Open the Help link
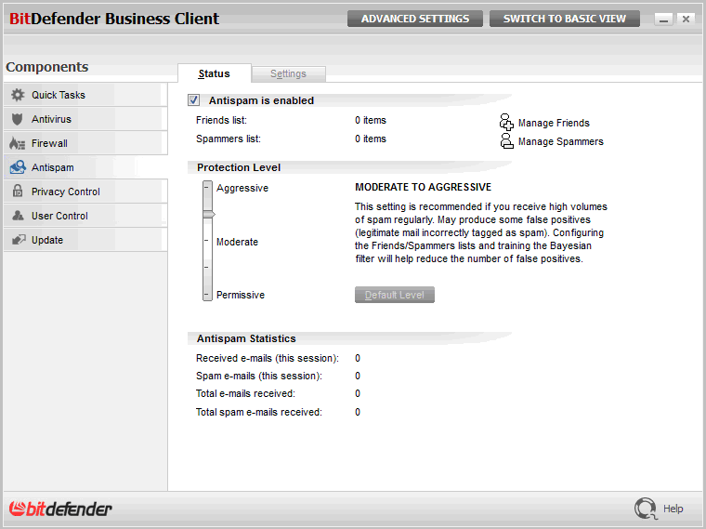Image resolution: width=706 pixels, height=529 pixels. point(673,509)
